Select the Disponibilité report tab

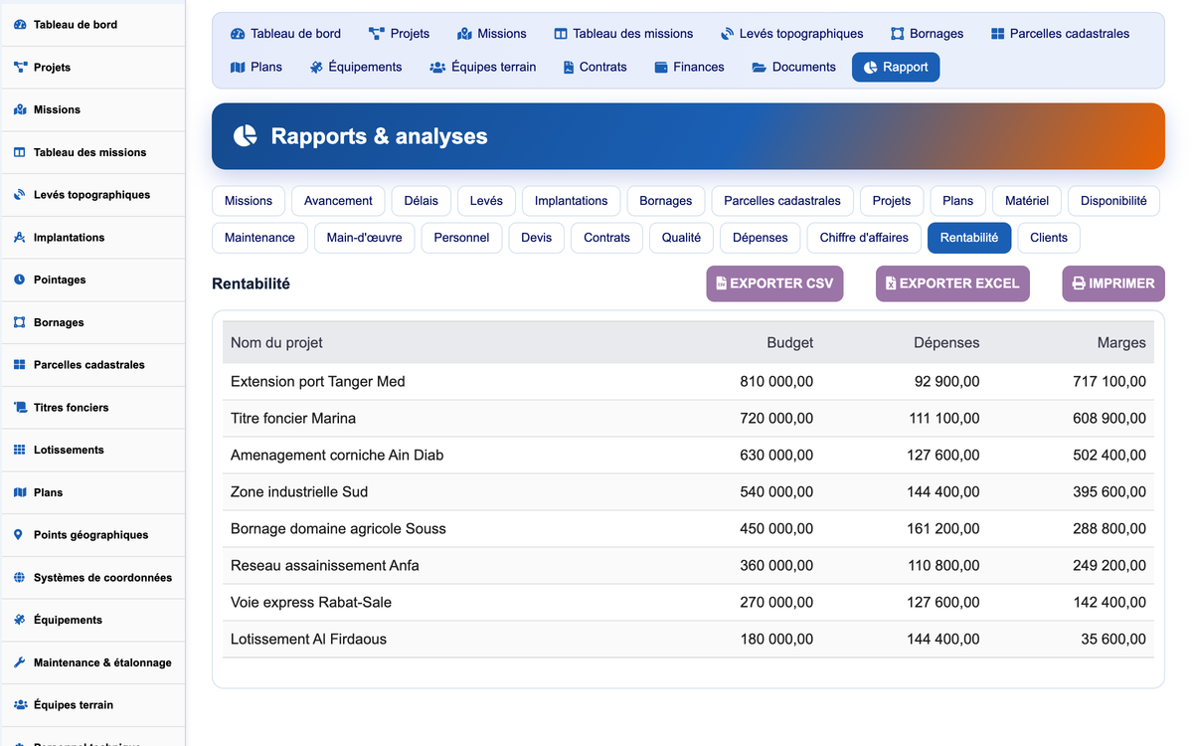tap(1113, 201)
